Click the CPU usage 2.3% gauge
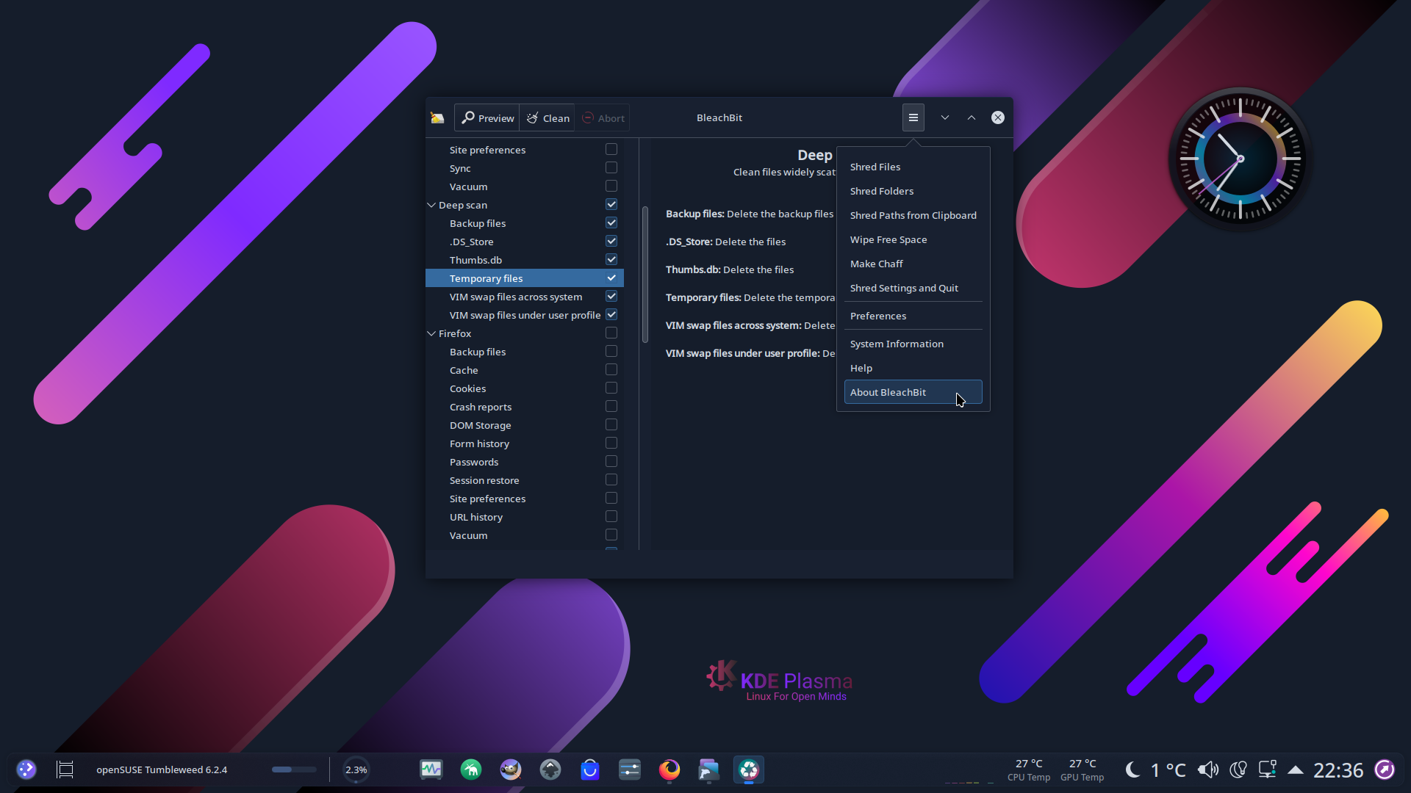 point(356,770)
